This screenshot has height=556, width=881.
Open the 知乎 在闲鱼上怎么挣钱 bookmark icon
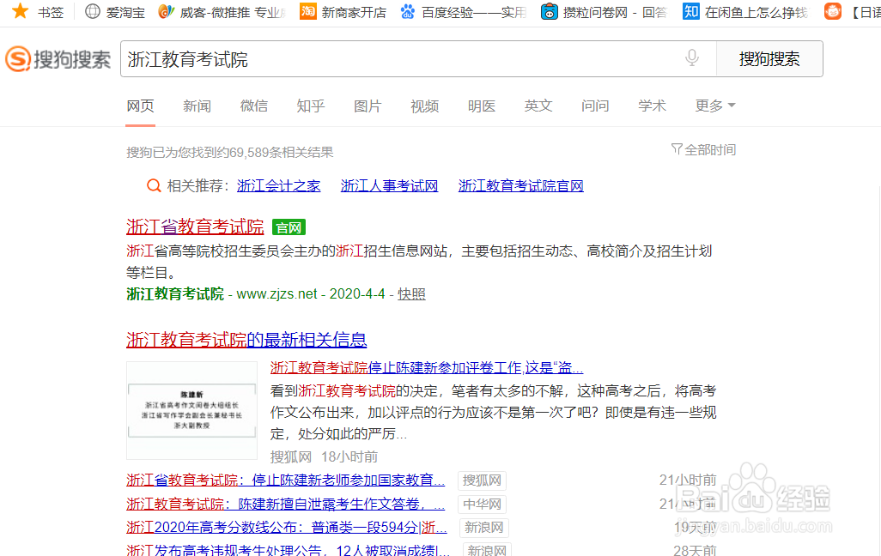point(691,11)
